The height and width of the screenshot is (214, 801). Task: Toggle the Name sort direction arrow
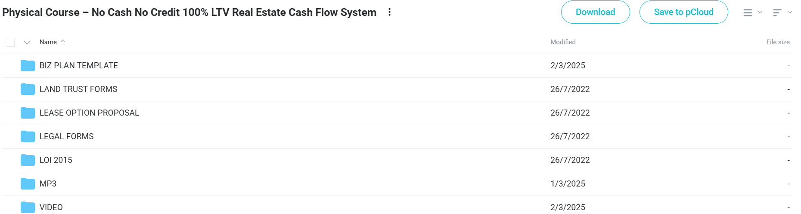(63, 42)
